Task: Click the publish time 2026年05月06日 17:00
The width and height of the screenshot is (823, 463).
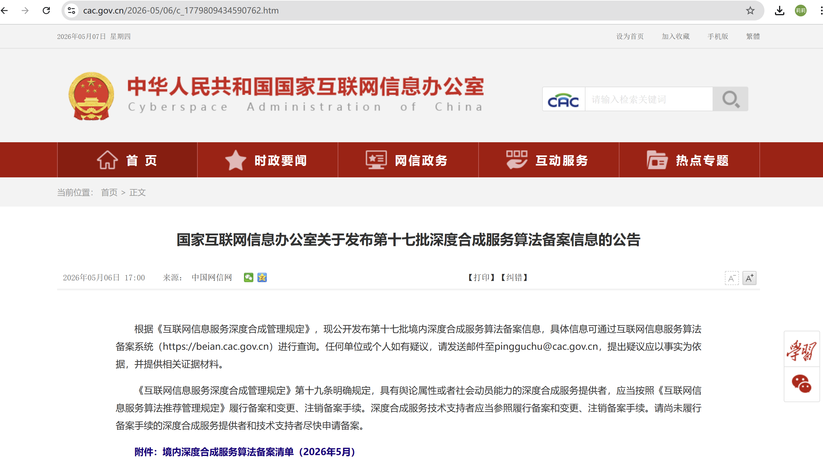Action: pyautogui.click(x=104, y=277)
